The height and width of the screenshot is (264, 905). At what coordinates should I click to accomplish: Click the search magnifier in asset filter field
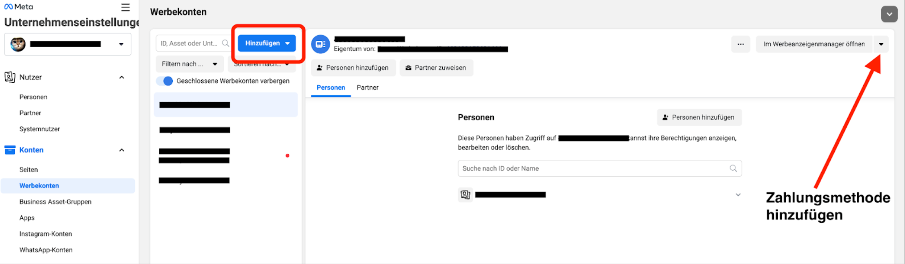pos(225,43)
